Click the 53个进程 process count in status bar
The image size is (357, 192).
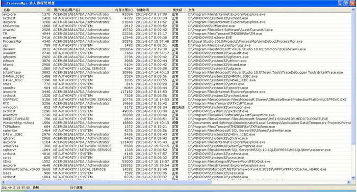(76, 188)
